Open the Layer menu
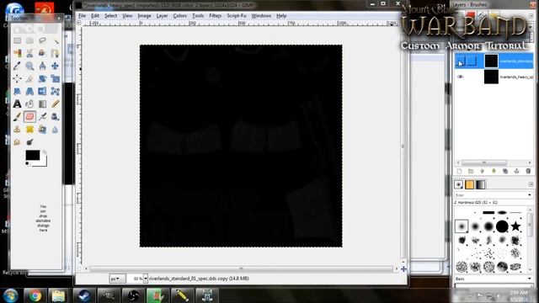This screenshot has width=539, height=303. tap(162, 16)
